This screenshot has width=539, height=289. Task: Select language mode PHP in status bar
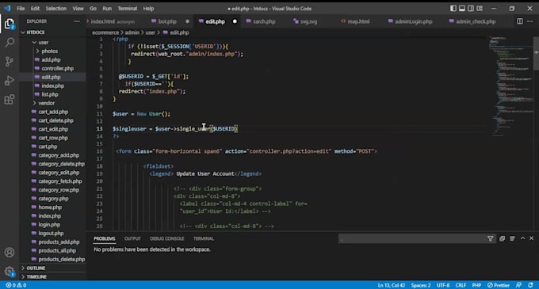click(476, 285)
